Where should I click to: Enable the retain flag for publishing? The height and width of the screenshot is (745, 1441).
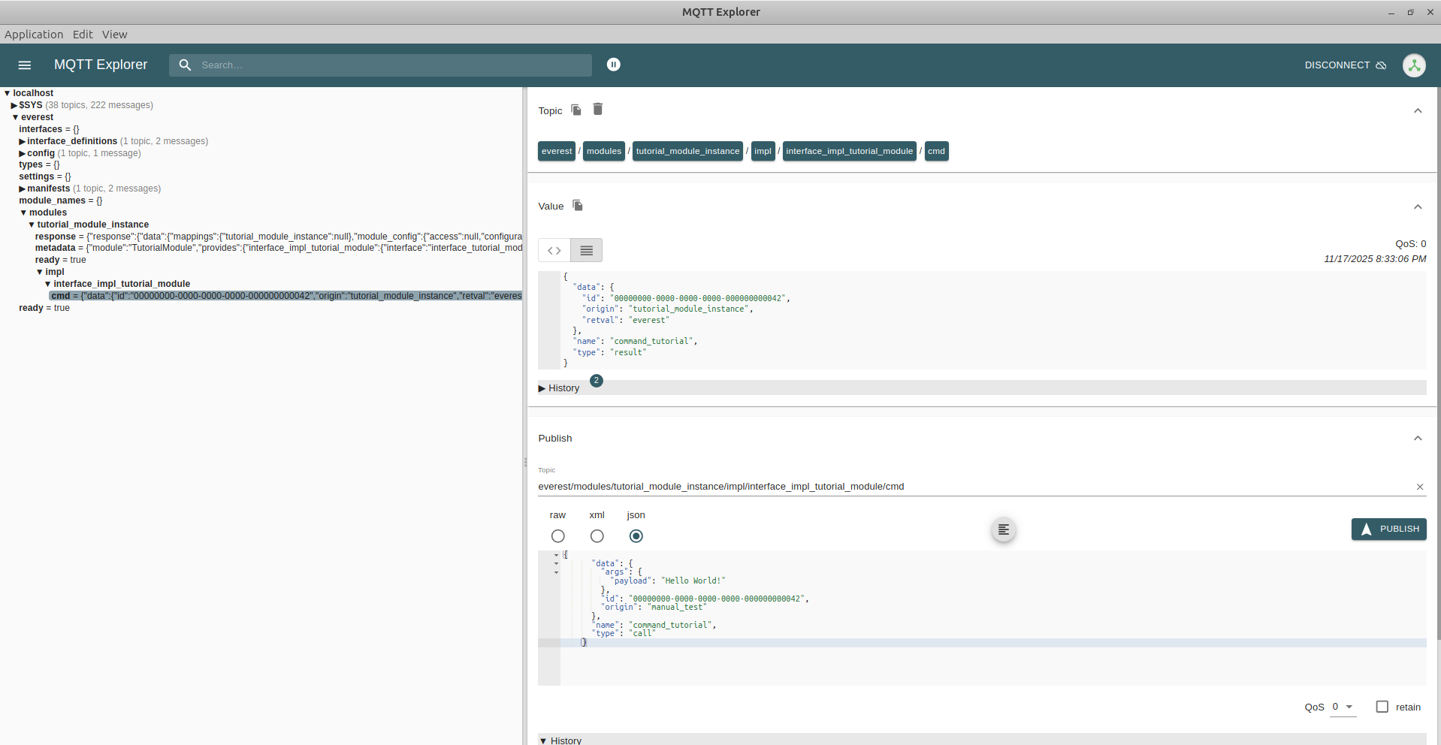(1382, 707)
